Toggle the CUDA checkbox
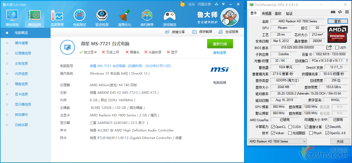352x163 pixels. tap(290, 127)
